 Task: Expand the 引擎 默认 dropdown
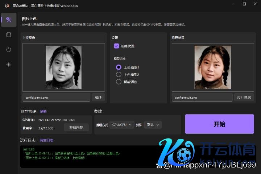[153, 125]
